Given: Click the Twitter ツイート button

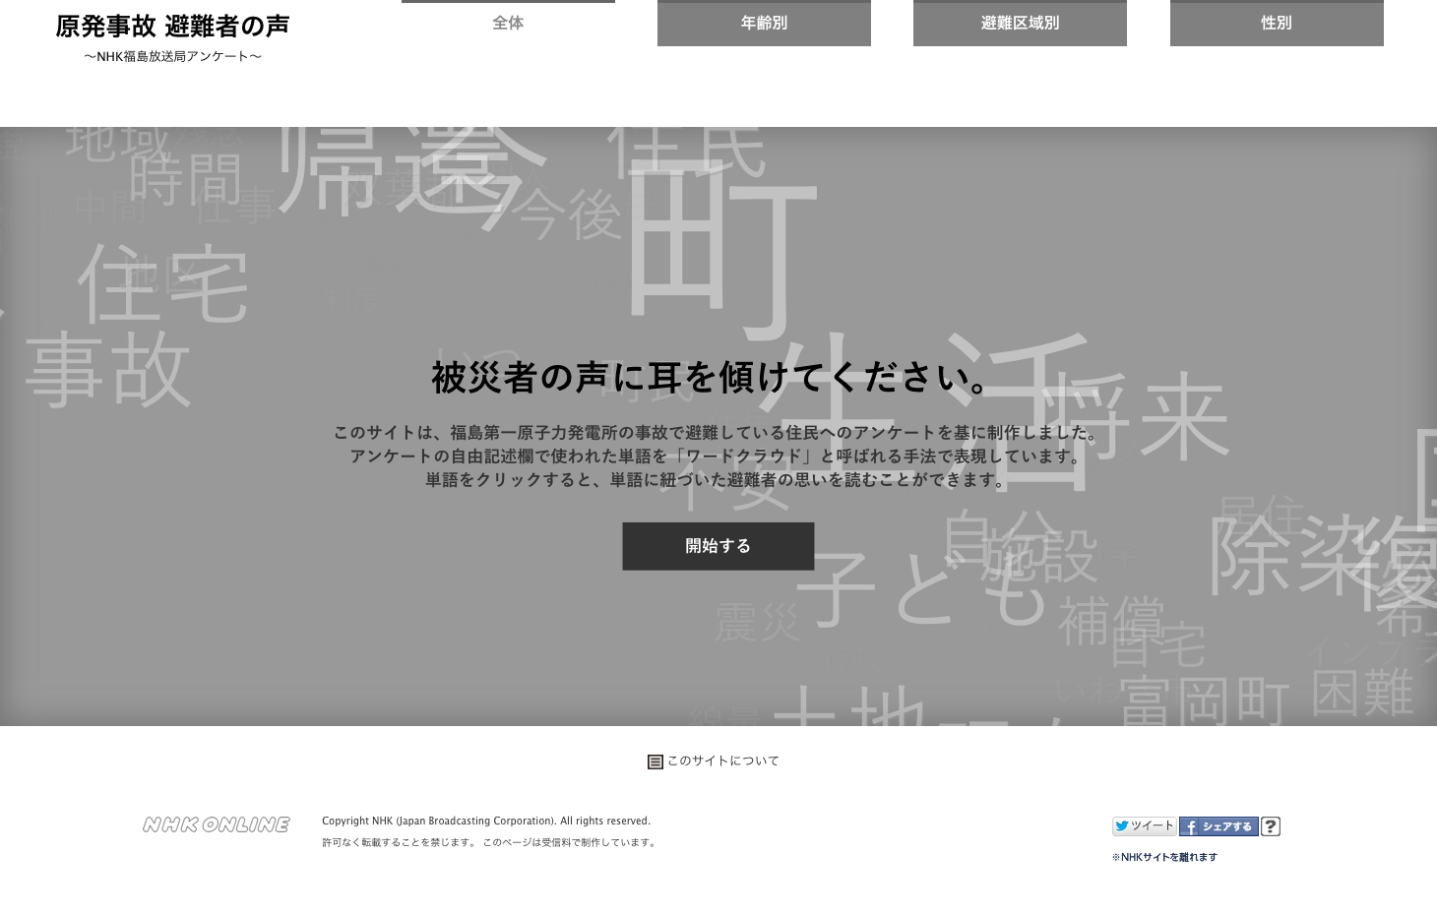Looking at the screenshot, I should (1144, 826).
